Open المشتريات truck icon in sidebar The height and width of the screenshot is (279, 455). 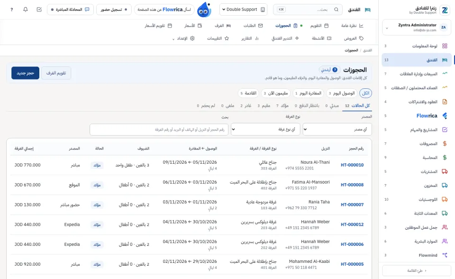pos(445,171)
